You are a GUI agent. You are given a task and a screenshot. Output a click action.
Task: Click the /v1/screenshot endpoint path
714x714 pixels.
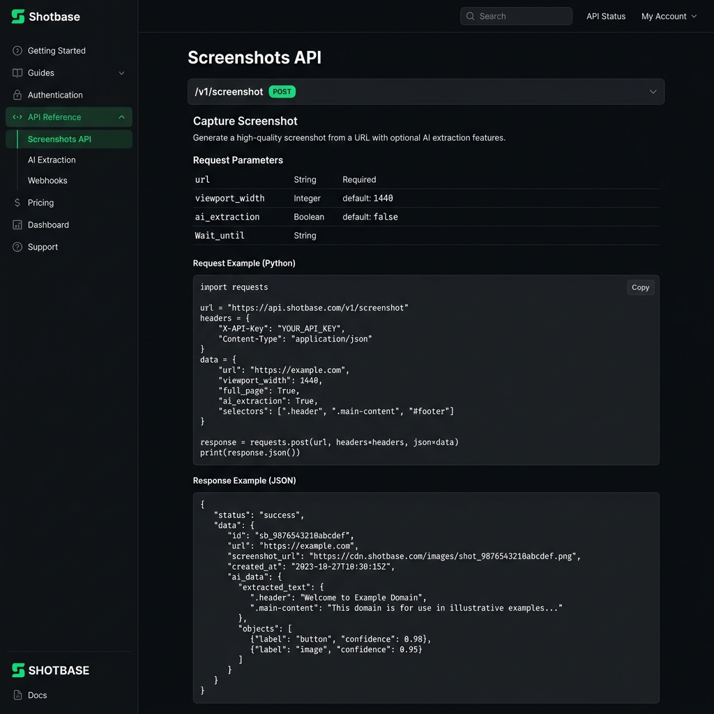click(x=229, y=91)
